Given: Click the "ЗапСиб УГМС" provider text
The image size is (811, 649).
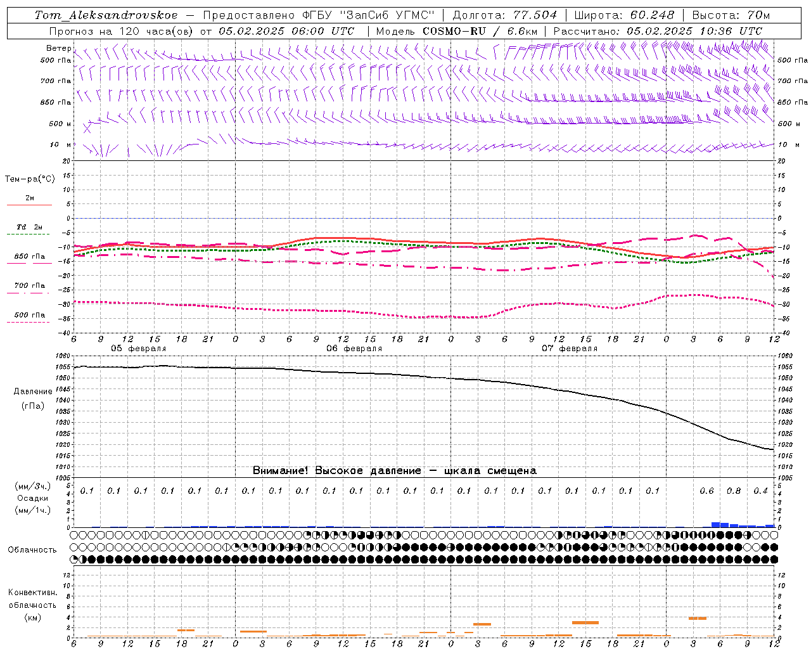Looking at the screenshot, I should coord(386,15).
